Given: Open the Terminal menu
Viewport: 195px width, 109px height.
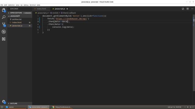Looking at the screenshot, I should [33, 5].
